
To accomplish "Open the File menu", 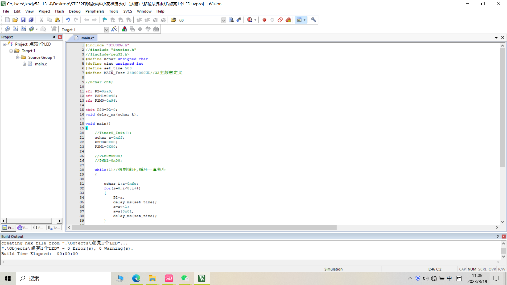I will coord(6,11).
